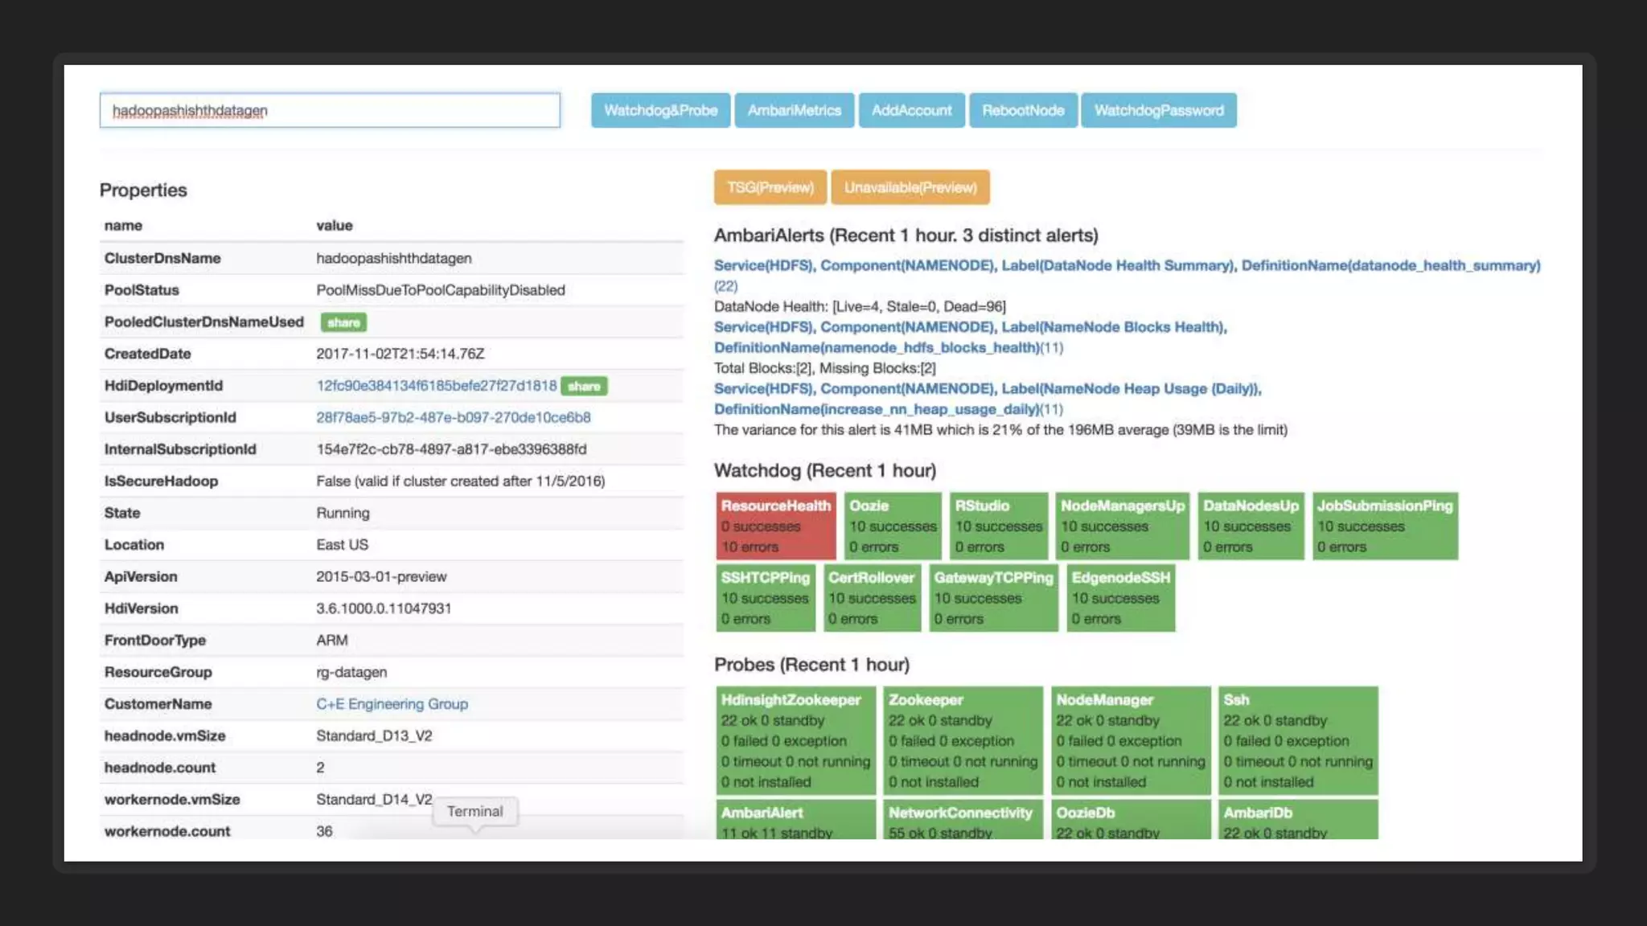Click the red ResourceHealth watchdog tile
The height and width of the screenshot is (926, 1647).
[775, 526]
